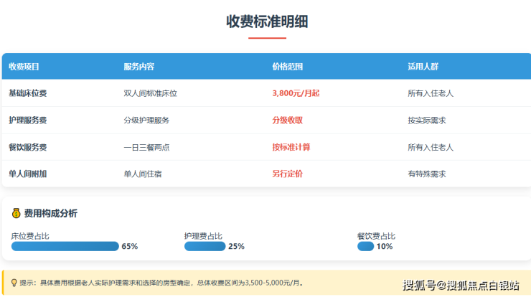Viewport: 531px width, 297px height.
Task: Click the 收费标准明细 page heading
Action: pos(266,22)
